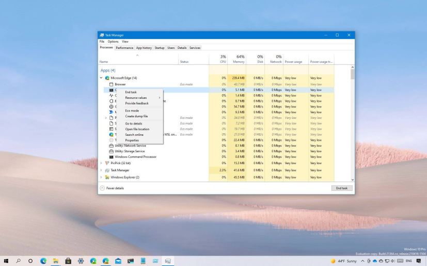Open Settings gear on taskbar
427x266 pixels.
pyautogui.click(x=81, y=261)
